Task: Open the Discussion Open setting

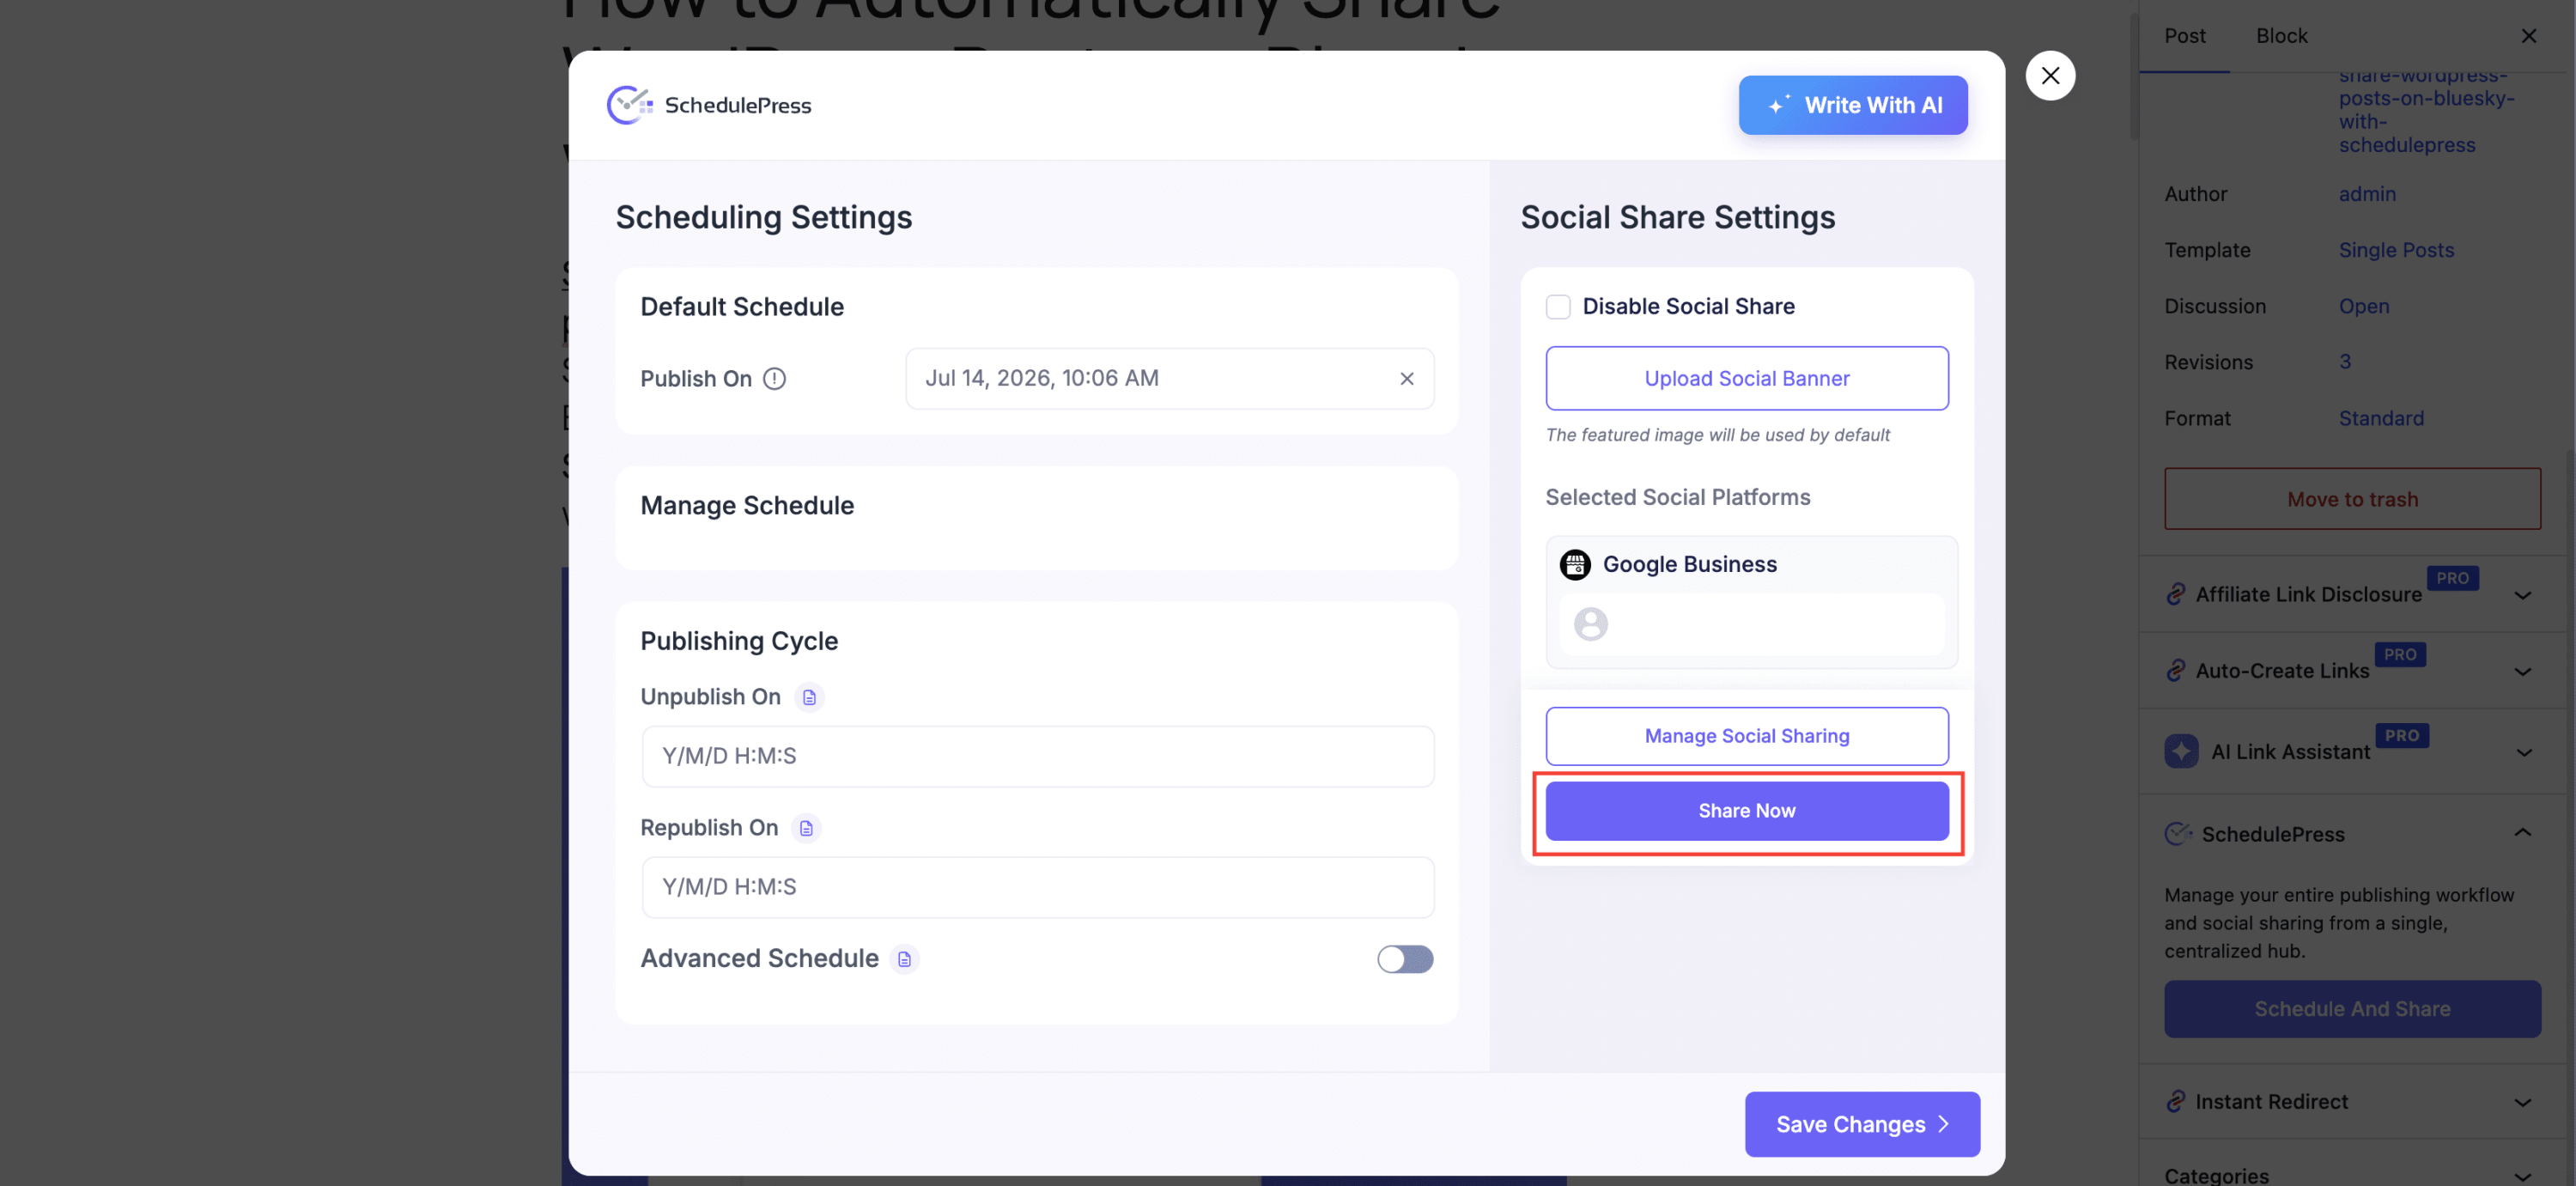Action: coord(2363,306)
